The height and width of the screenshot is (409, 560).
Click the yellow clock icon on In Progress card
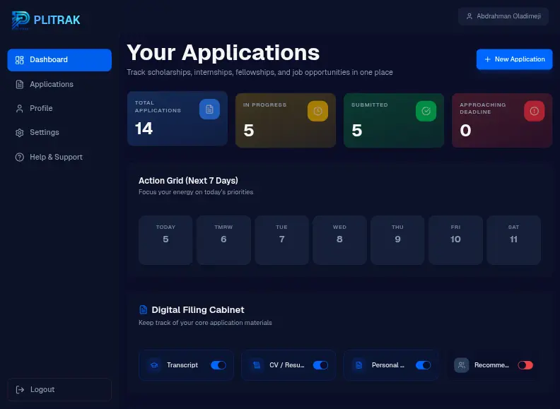[x=318, y=111]
